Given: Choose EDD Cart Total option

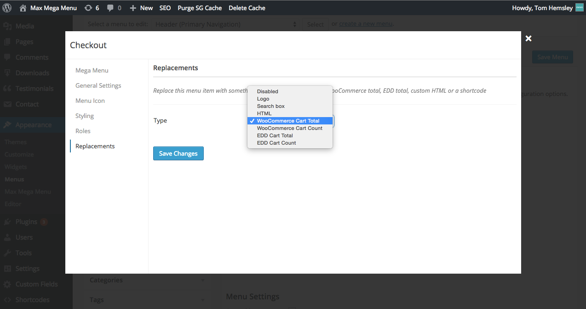Looking at the screenshot, I should click(290, 135).
